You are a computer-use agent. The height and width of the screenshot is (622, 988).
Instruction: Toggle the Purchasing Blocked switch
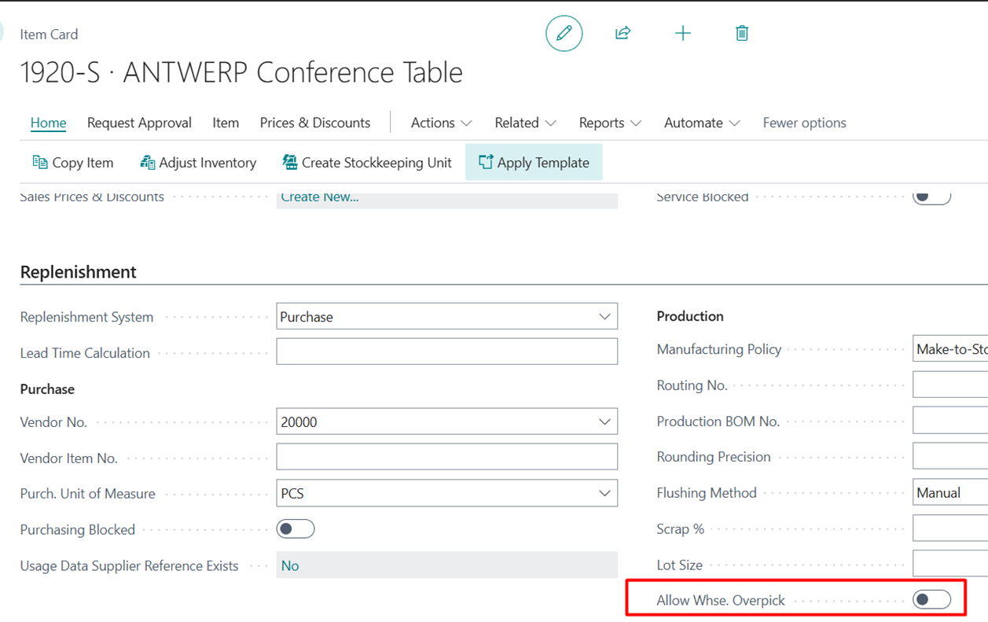(x=296, y=529)
